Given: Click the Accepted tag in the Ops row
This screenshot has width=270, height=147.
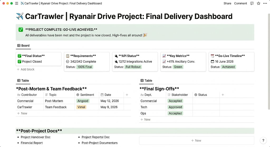Looking at the screenshot, I should [175, 113].
